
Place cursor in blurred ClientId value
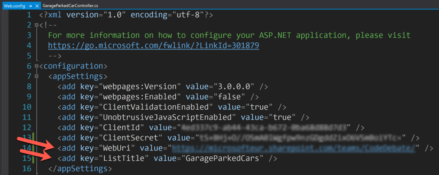click(x=264, y=128)
